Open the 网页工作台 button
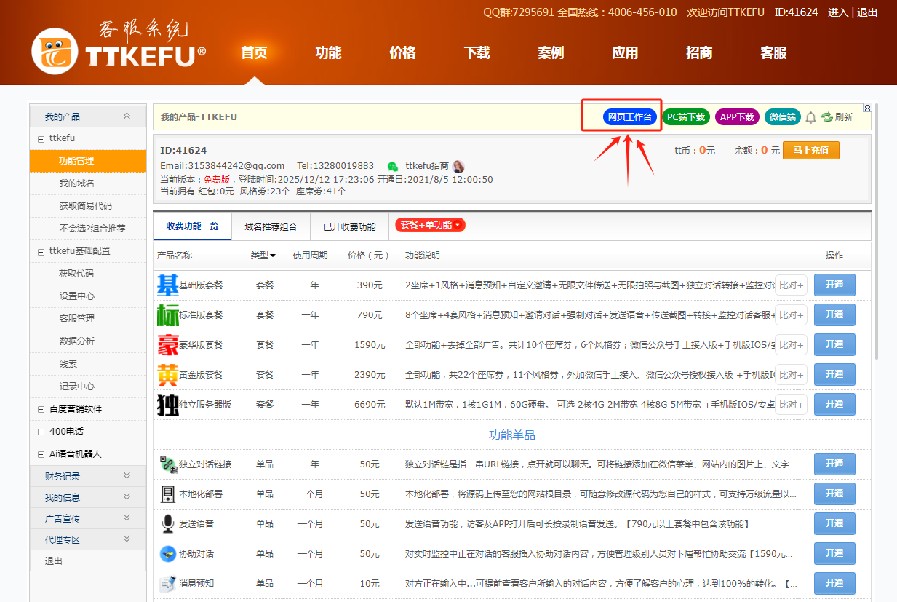This screenshot has width=897, height=602. [x=629, y=117]
